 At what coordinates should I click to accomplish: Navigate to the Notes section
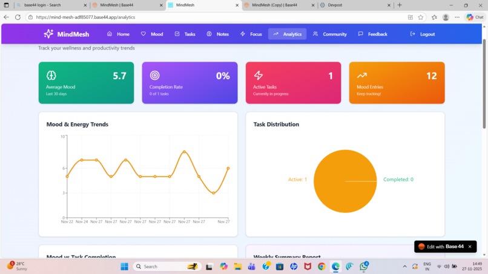[218, 34]
